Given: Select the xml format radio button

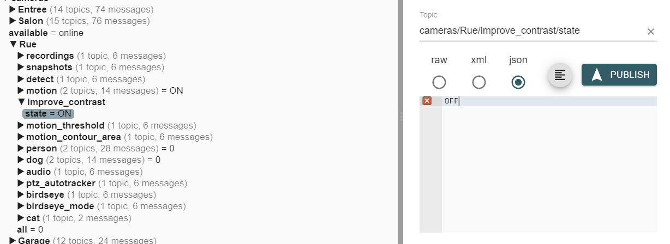Looking at the screenshot, I should point(478,82).
